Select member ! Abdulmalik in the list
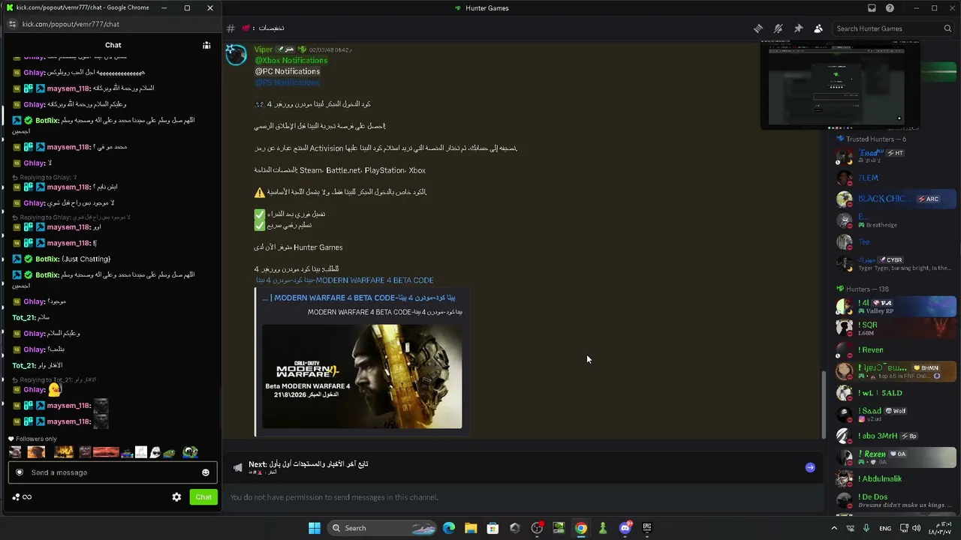The image size is (961, 540). tap(895, 478)
